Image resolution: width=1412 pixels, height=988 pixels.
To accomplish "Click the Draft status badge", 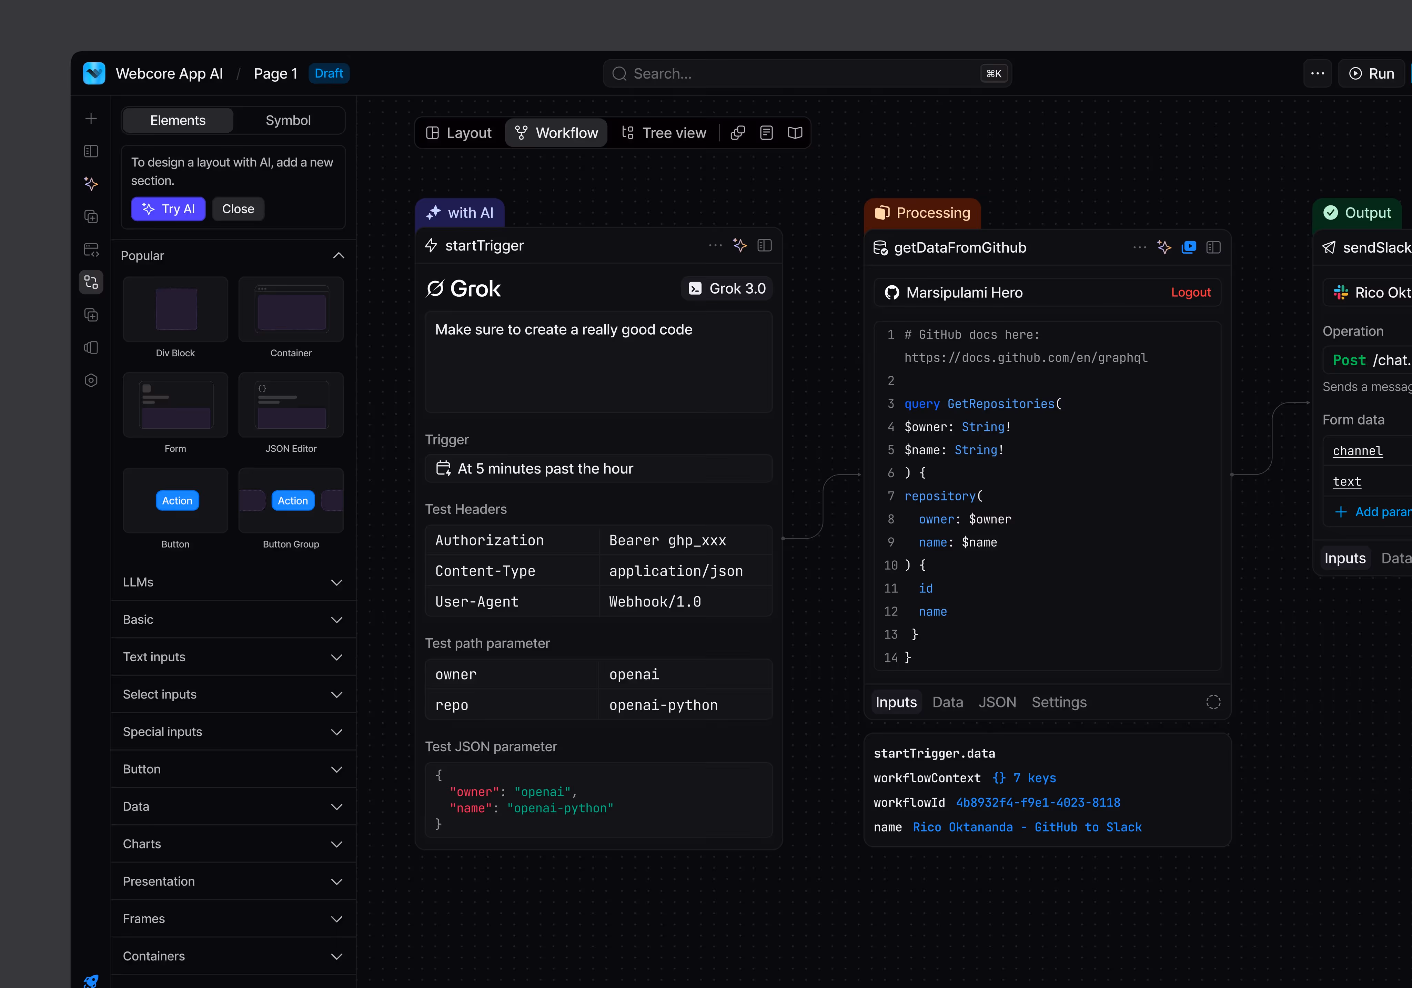I will click(329, 73).
